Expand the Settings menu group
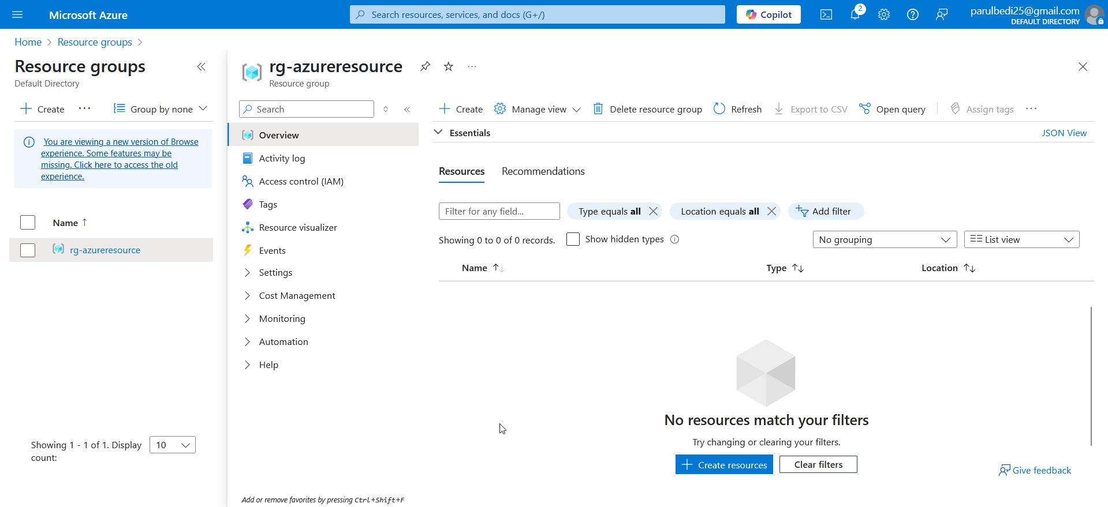 point(247,272)
